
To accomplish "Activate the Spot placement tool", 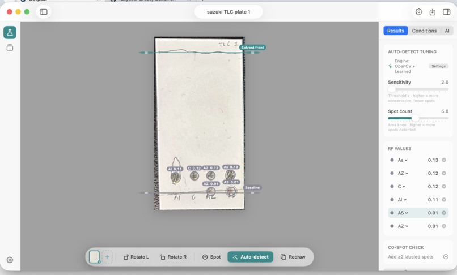I will tap(211, 257).
